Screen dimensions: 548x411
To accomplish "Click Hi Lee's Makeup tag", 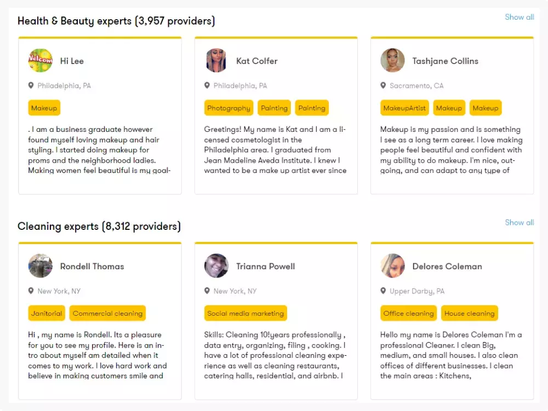I will [44, 108].
